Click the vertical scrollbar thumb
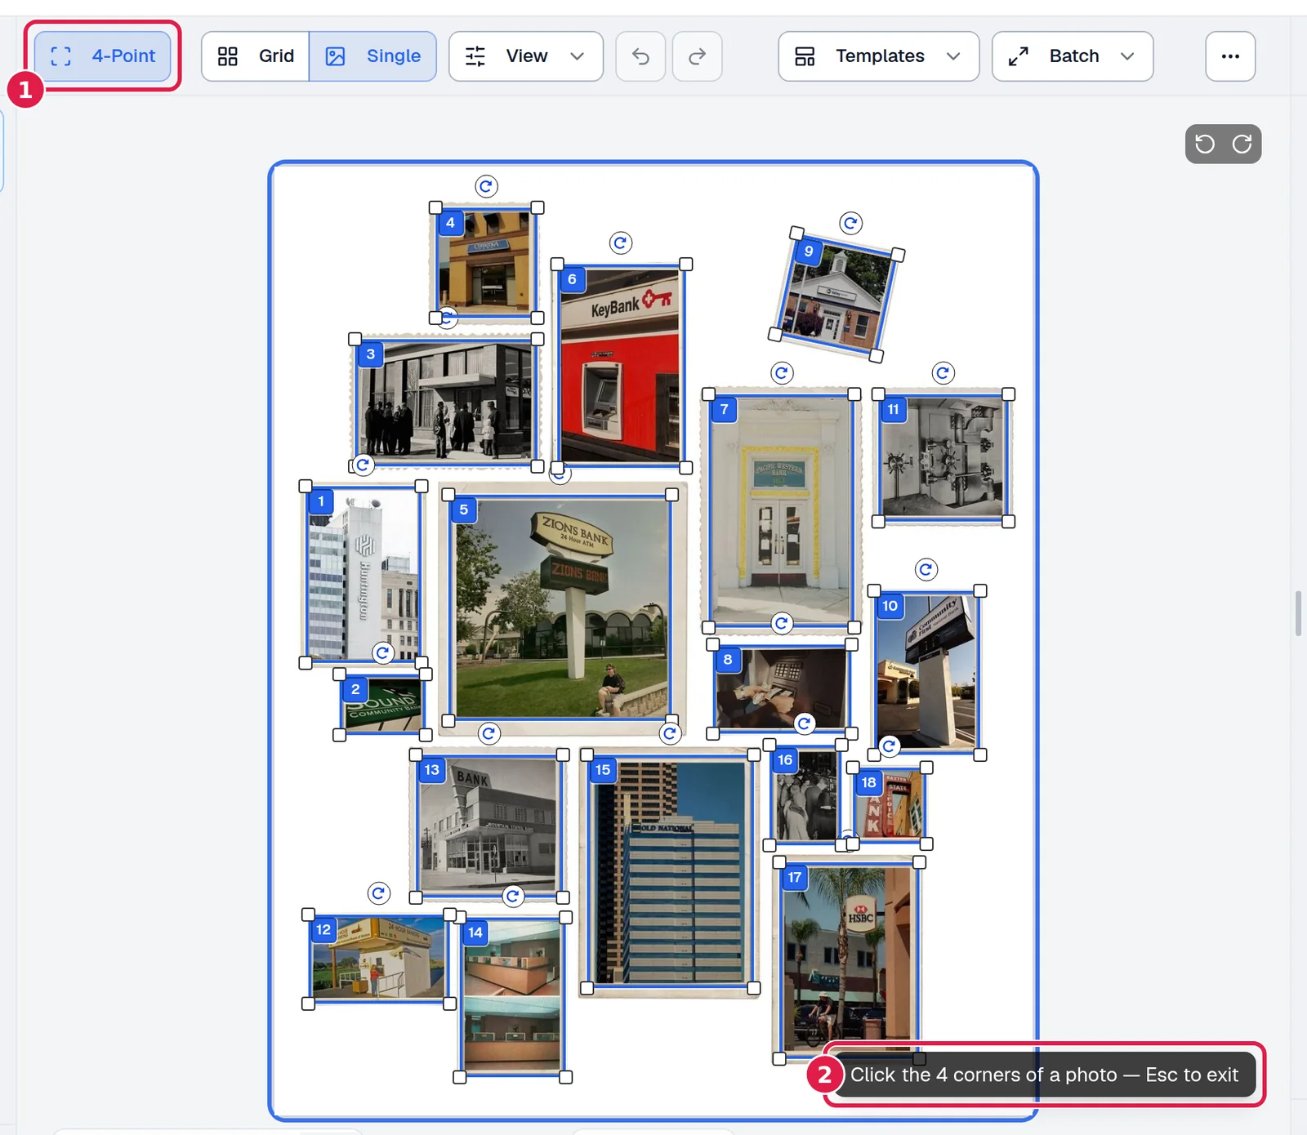This screenshot has height=1135, width=1307. (1297, 613)
